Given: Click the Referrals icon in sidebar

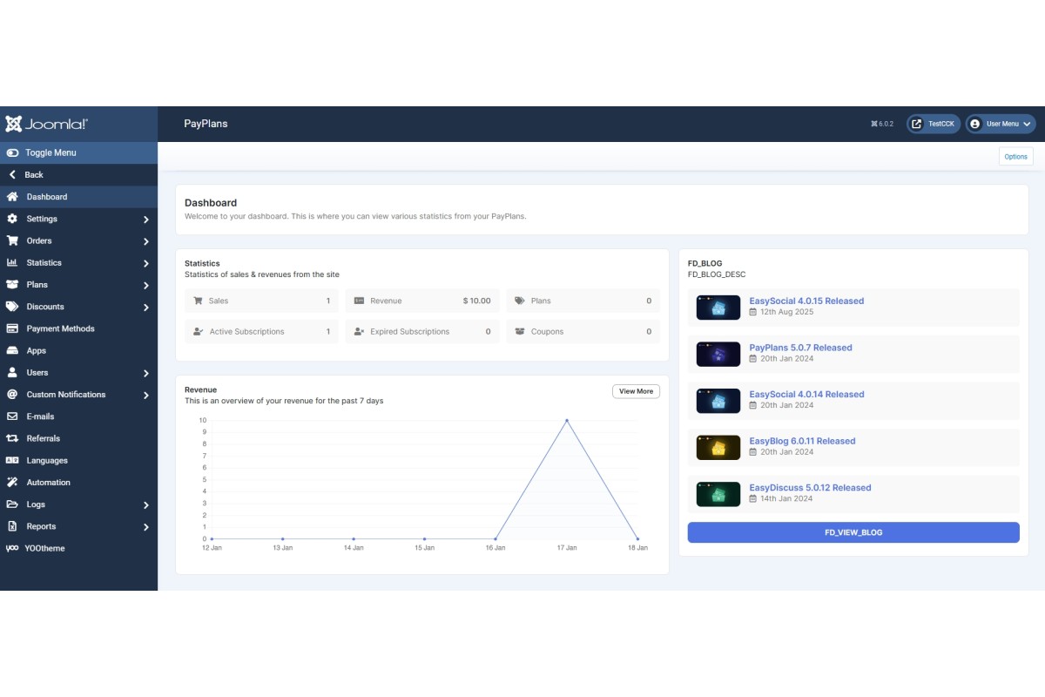Looking at the screenshot, I should pyautogui.click(x=12, y=438).
